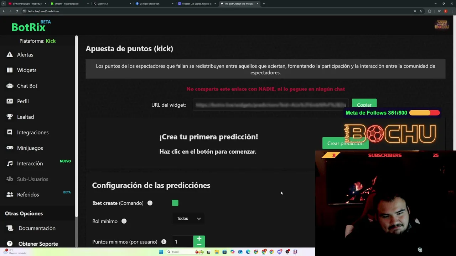This screenshot has width=456, height=256.
Task: Click the URL del widget field
Action: tap(271, 105)
